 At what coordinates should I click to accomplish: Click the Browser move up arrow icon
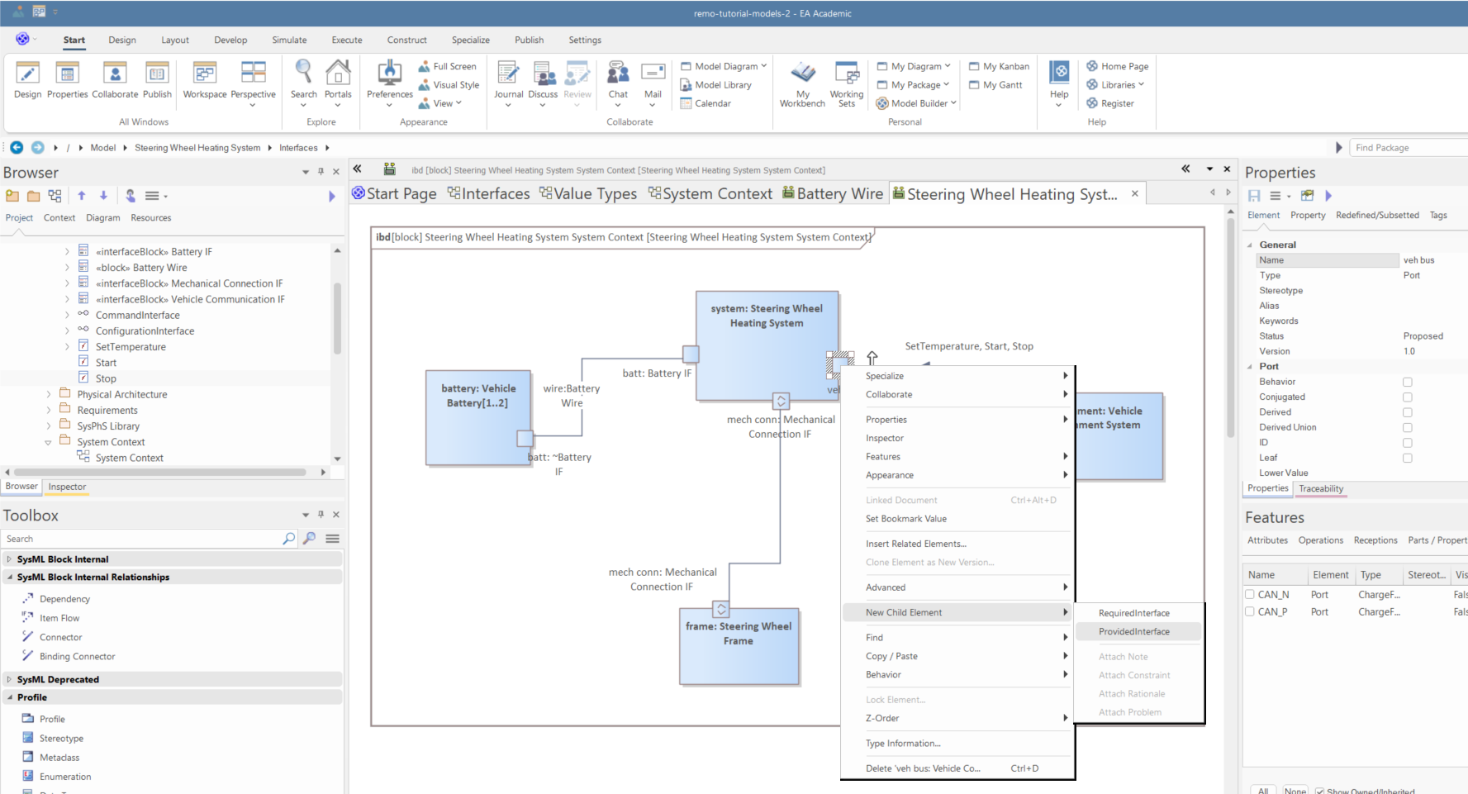82,196
